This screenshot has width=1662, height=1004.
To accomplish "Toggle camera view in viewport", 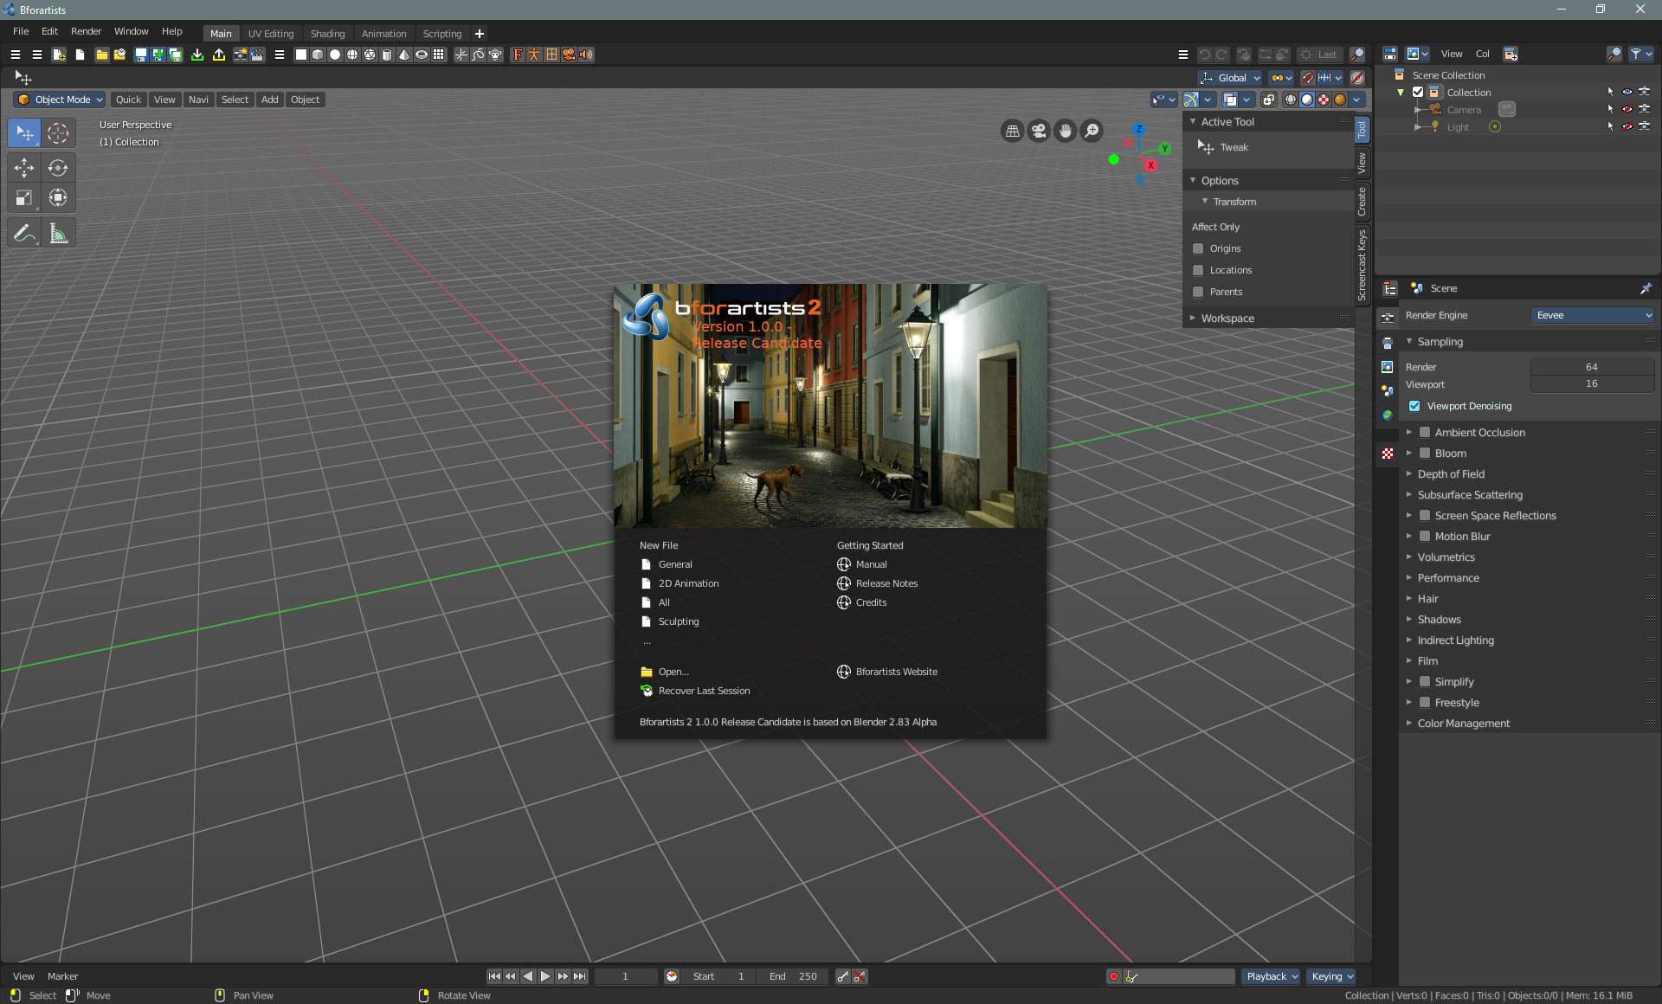I will (1039, 131).
